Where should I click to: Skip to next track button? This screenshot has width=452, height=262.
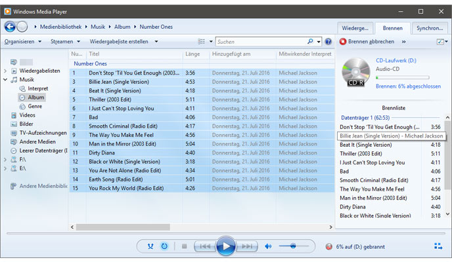246,246
